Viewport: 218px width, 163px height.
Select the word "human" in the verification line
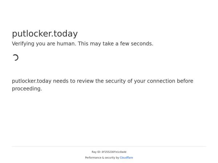click(66, 44)
